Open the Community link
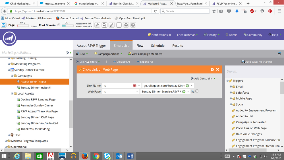The image size is (284, 160). tap(253, 35)
